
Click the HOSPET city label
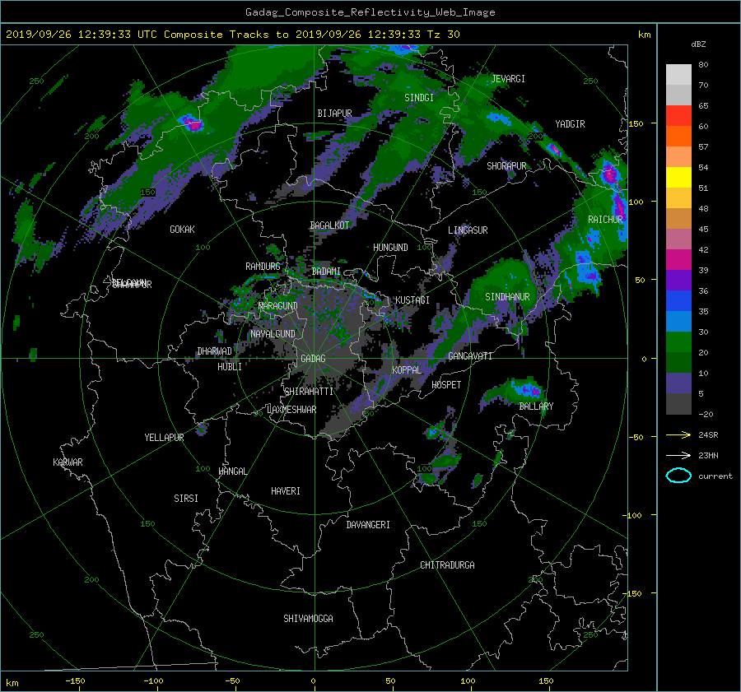pyautogui.click(x=446, y=385)
